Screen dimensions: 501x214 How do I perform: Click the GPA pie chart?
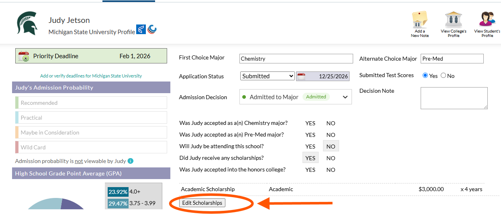(x=56, y=204)
